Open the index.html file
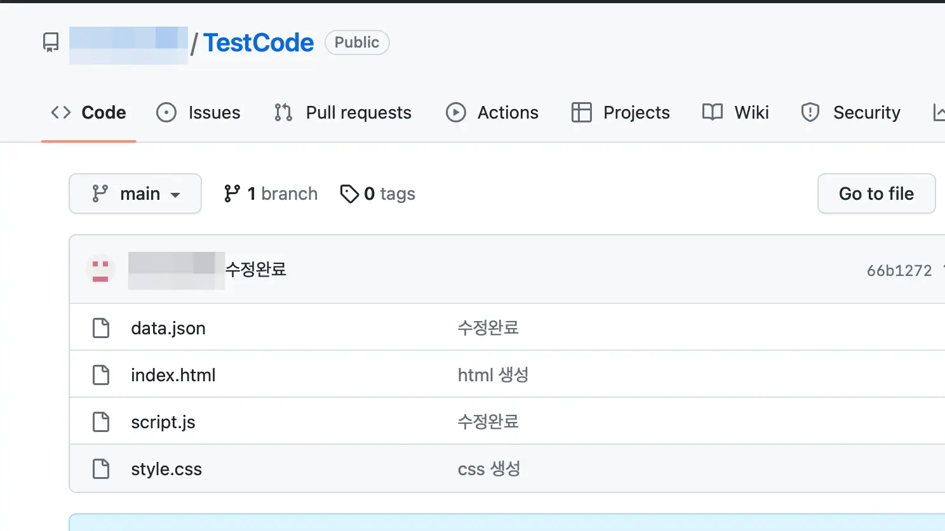Image resolution: width=945 pixels, height=531 pixels. tap(173, 374)
